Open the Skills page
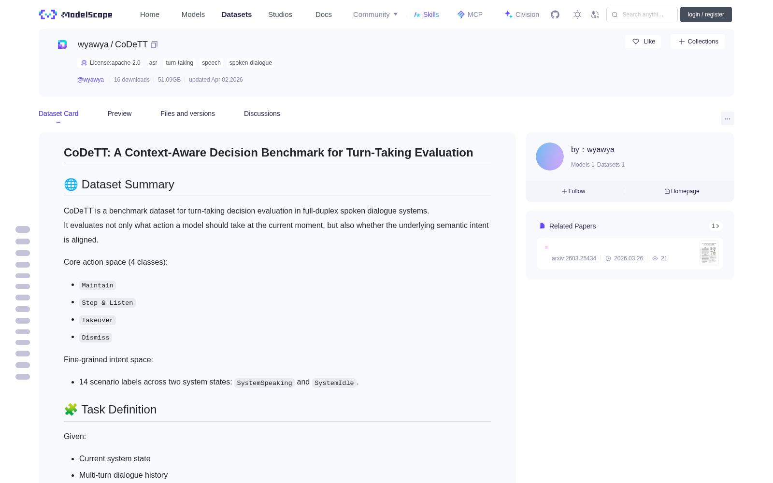 pos(427,14)
